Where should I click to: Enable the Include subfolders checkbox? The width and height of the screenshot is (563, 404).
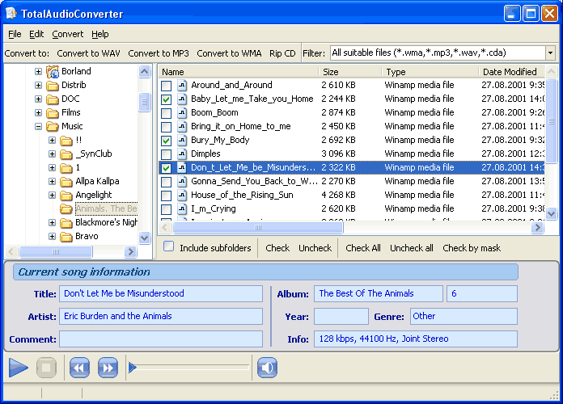[169, 247]
